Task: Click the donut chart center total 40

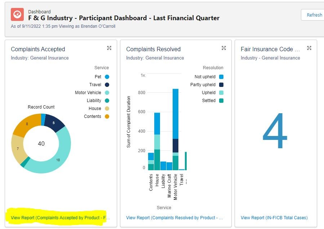Action: (x=41, y=144)
